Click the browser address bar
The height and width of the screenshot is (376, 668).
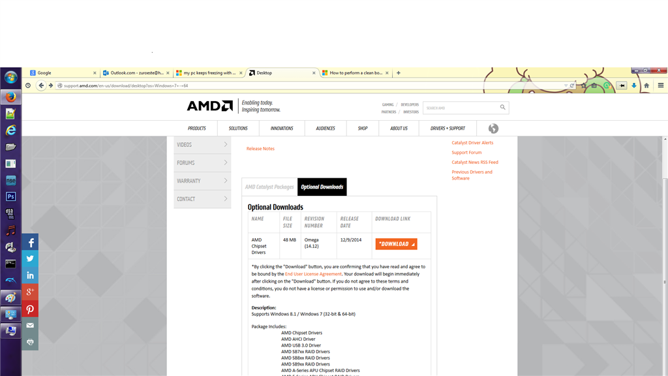pos(311,86)
